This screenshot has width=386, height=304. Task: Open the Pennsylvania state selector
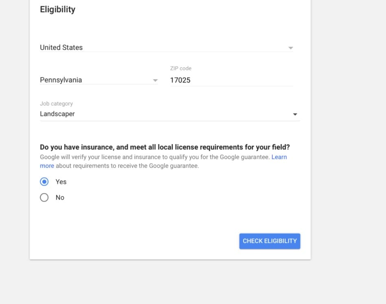[x=99, y=80]
